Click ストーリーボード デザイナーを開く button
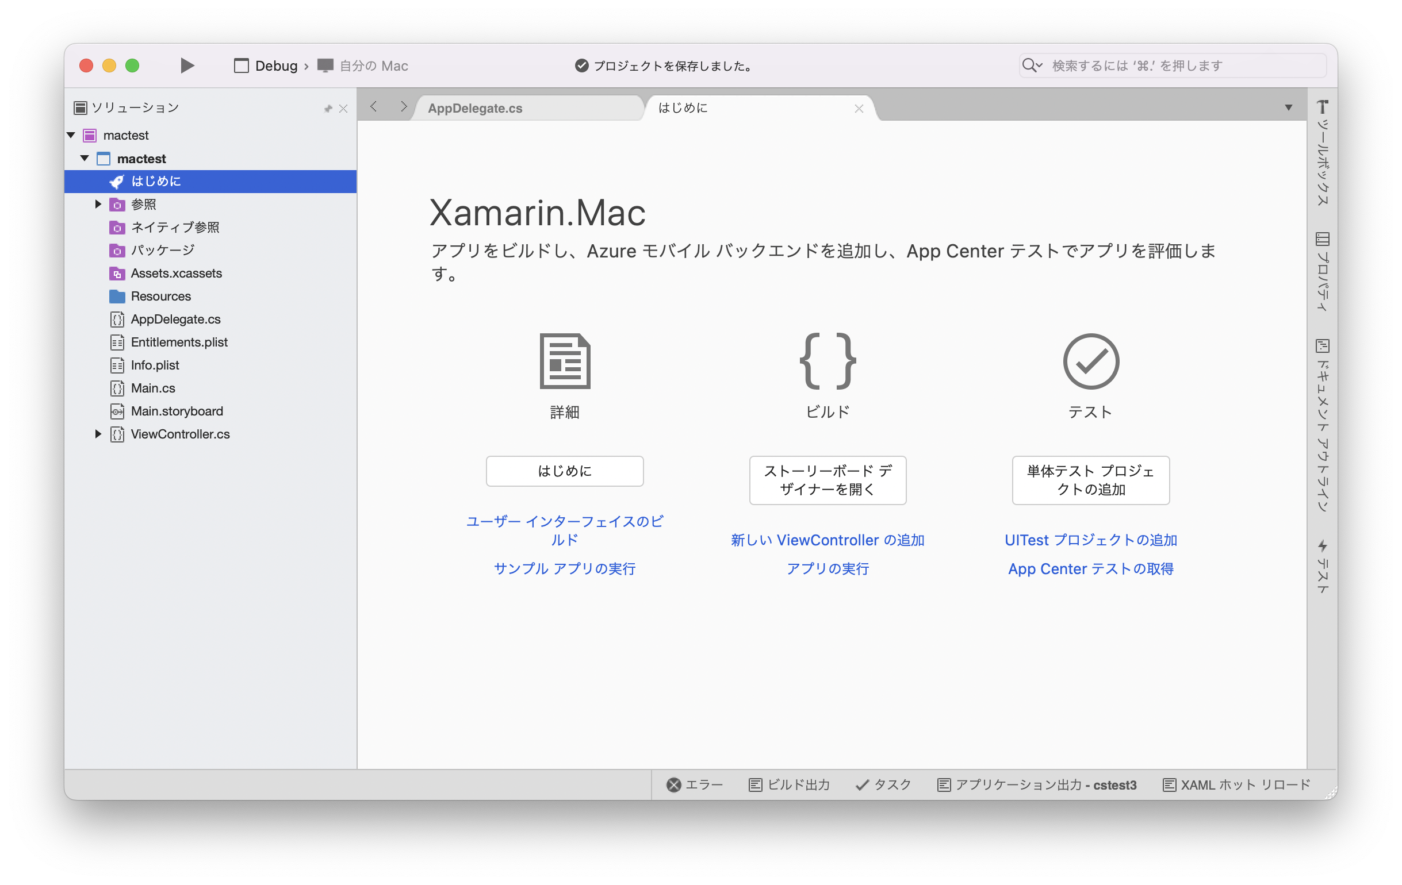 tap(828, 480)
